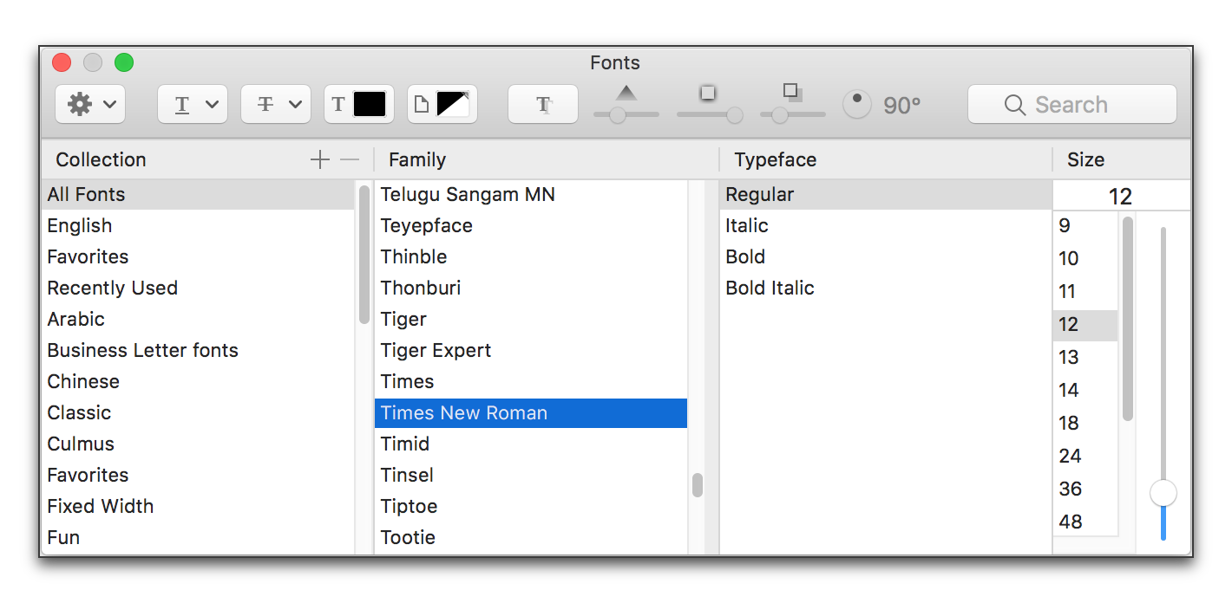Click the Collection list scrollbar
Screen dimensions: 1232x603
[x=364, y=255]
